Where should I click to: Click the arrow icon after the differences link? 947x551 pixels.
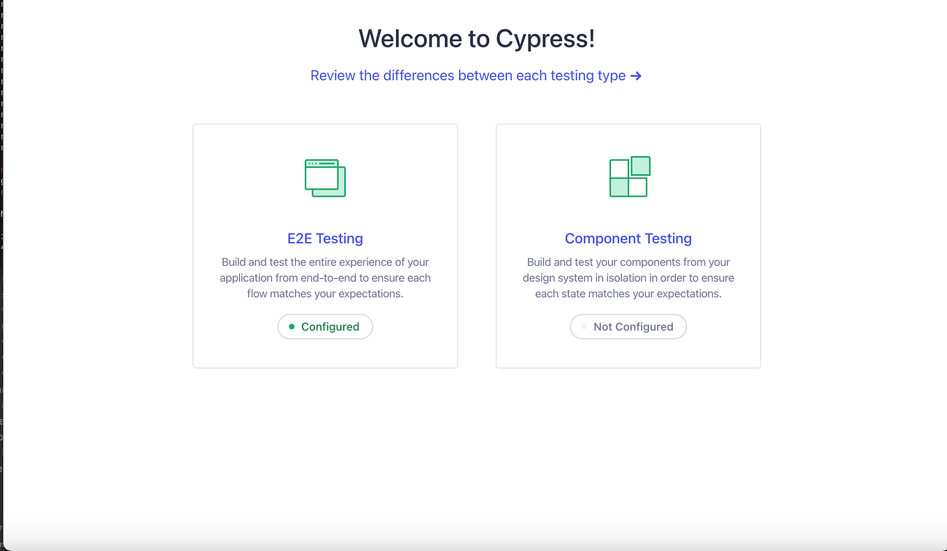(635, 75)
